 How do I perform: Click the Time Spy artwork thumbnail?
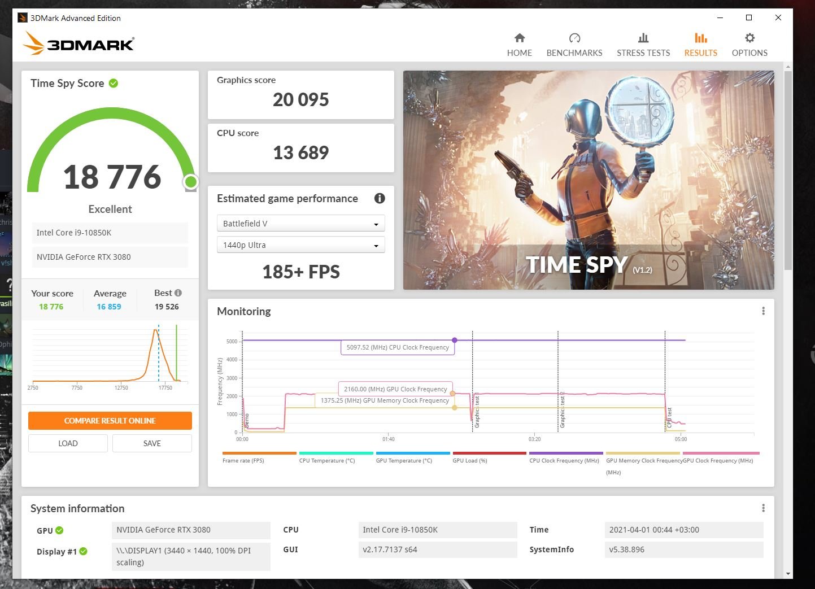589,180
